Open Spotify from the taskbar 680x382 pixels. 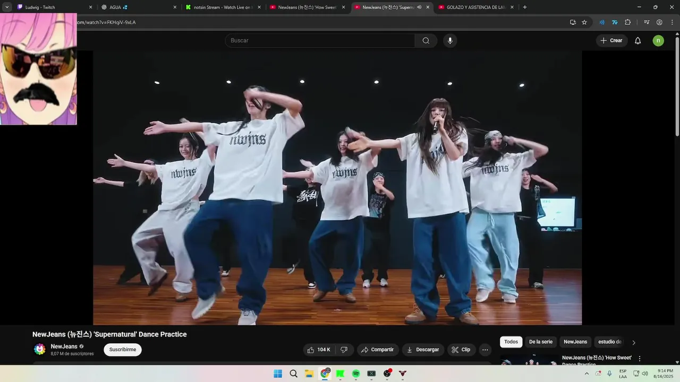(356, 374)
